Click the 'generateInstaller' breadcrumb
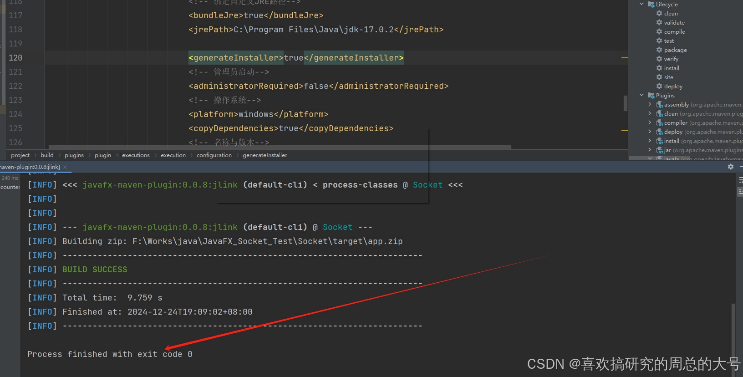The height and width of the screenshot is (377, 743). click(x=265, y=155)
